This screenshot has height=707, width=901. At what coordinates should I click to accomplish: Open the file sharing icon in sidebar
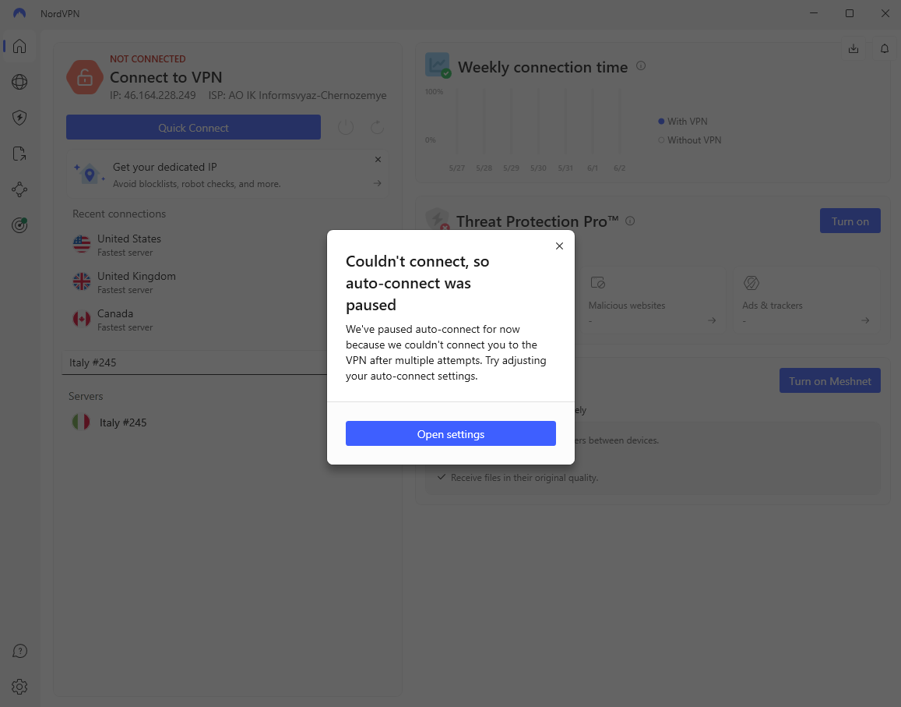[19, 154]
